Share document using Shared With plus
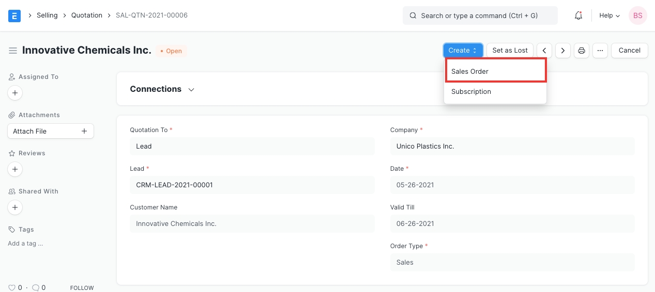 15,207
